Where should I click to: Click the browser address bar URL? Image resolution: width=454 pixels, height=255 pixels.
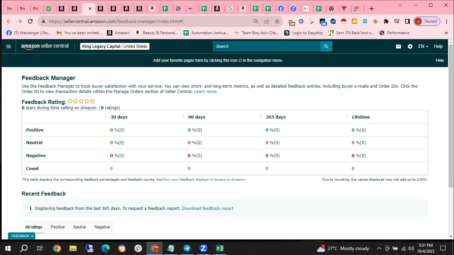coord(116,21)
